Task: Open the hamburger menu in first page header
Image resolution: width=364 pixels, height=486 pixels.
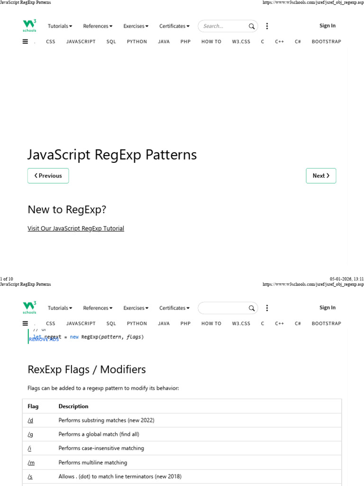Action: click(26, 42)
